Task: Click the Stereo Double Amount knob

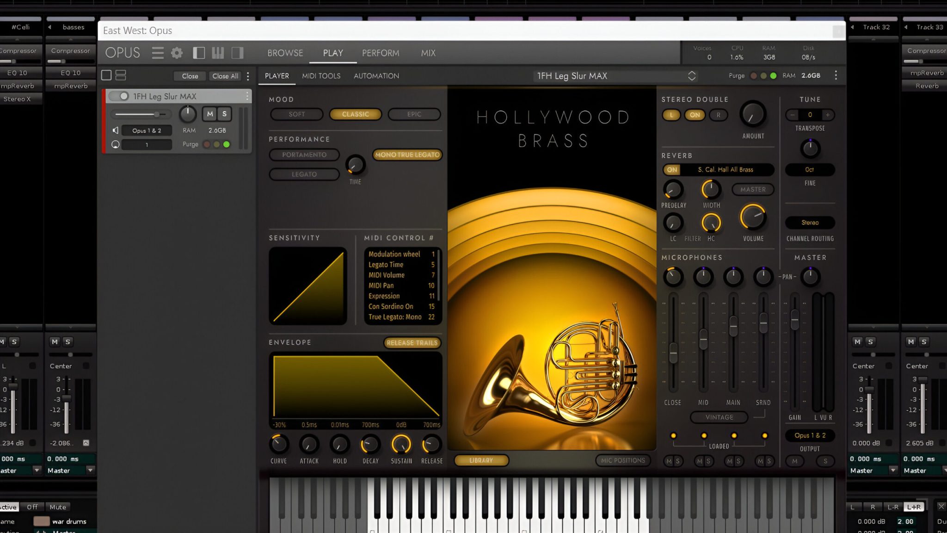Action: click(x=753, y=114)
